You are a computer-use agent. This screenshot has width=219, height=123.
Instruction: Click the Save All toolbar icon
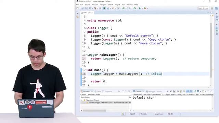pyautogui.click(x=86, y=8)
